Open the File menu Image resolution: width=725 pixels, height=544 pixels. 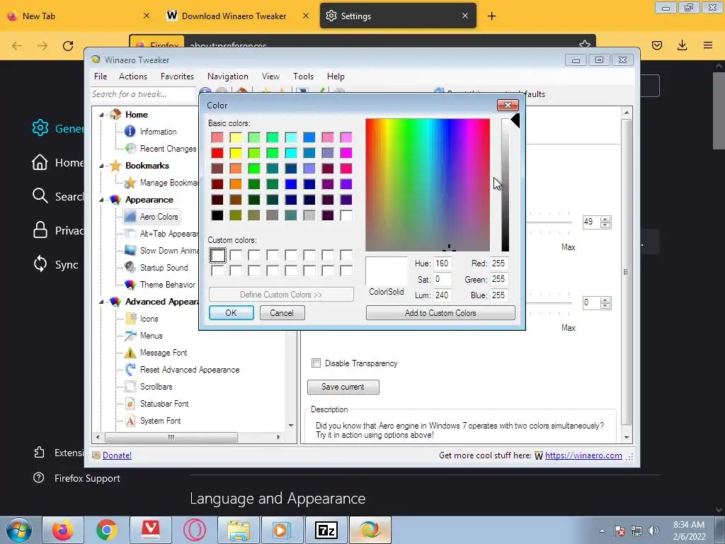pyautogui.click(x=101, y=76)
